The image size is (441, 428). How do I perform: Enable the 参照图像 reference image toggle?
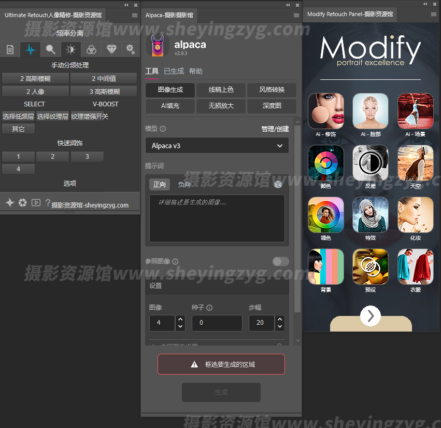280,261
